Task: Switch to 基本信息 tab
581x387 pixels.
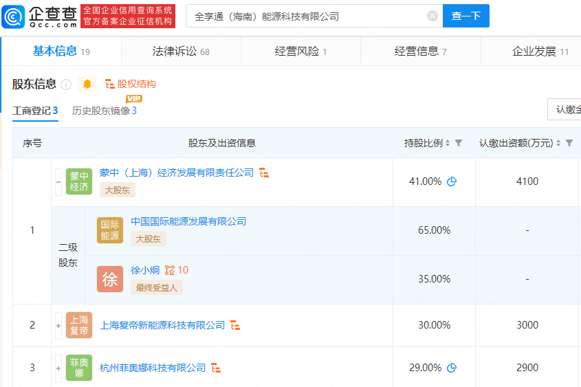Action: point(61,51)
